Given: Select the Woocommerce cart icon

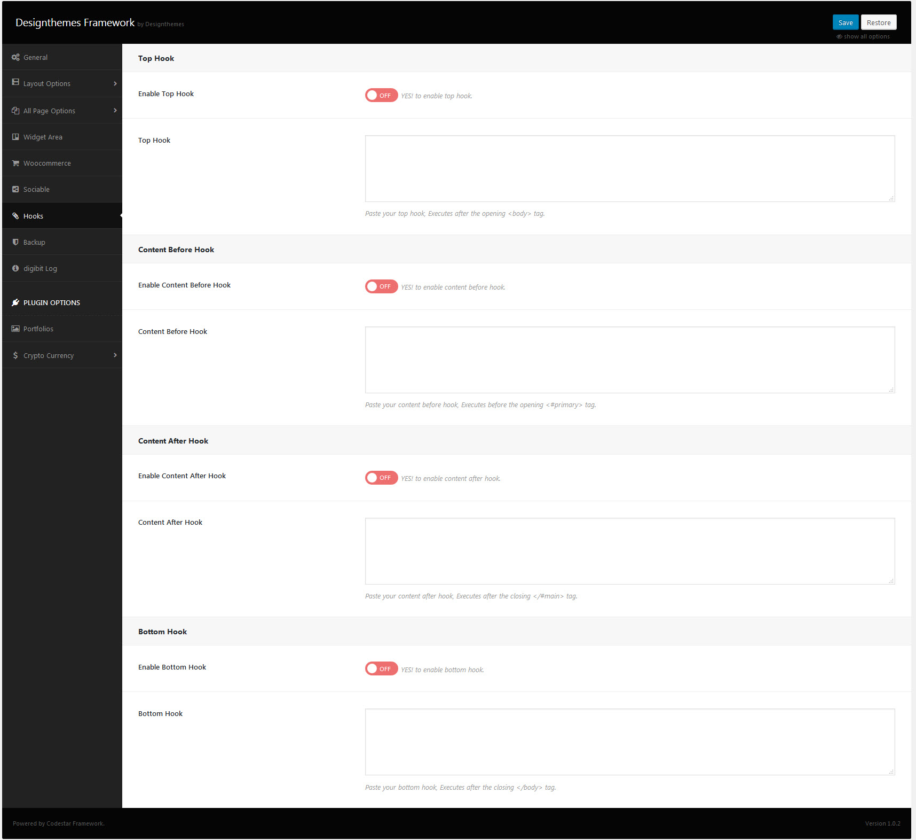Looking at the screenshot, I should click(15, 163).
